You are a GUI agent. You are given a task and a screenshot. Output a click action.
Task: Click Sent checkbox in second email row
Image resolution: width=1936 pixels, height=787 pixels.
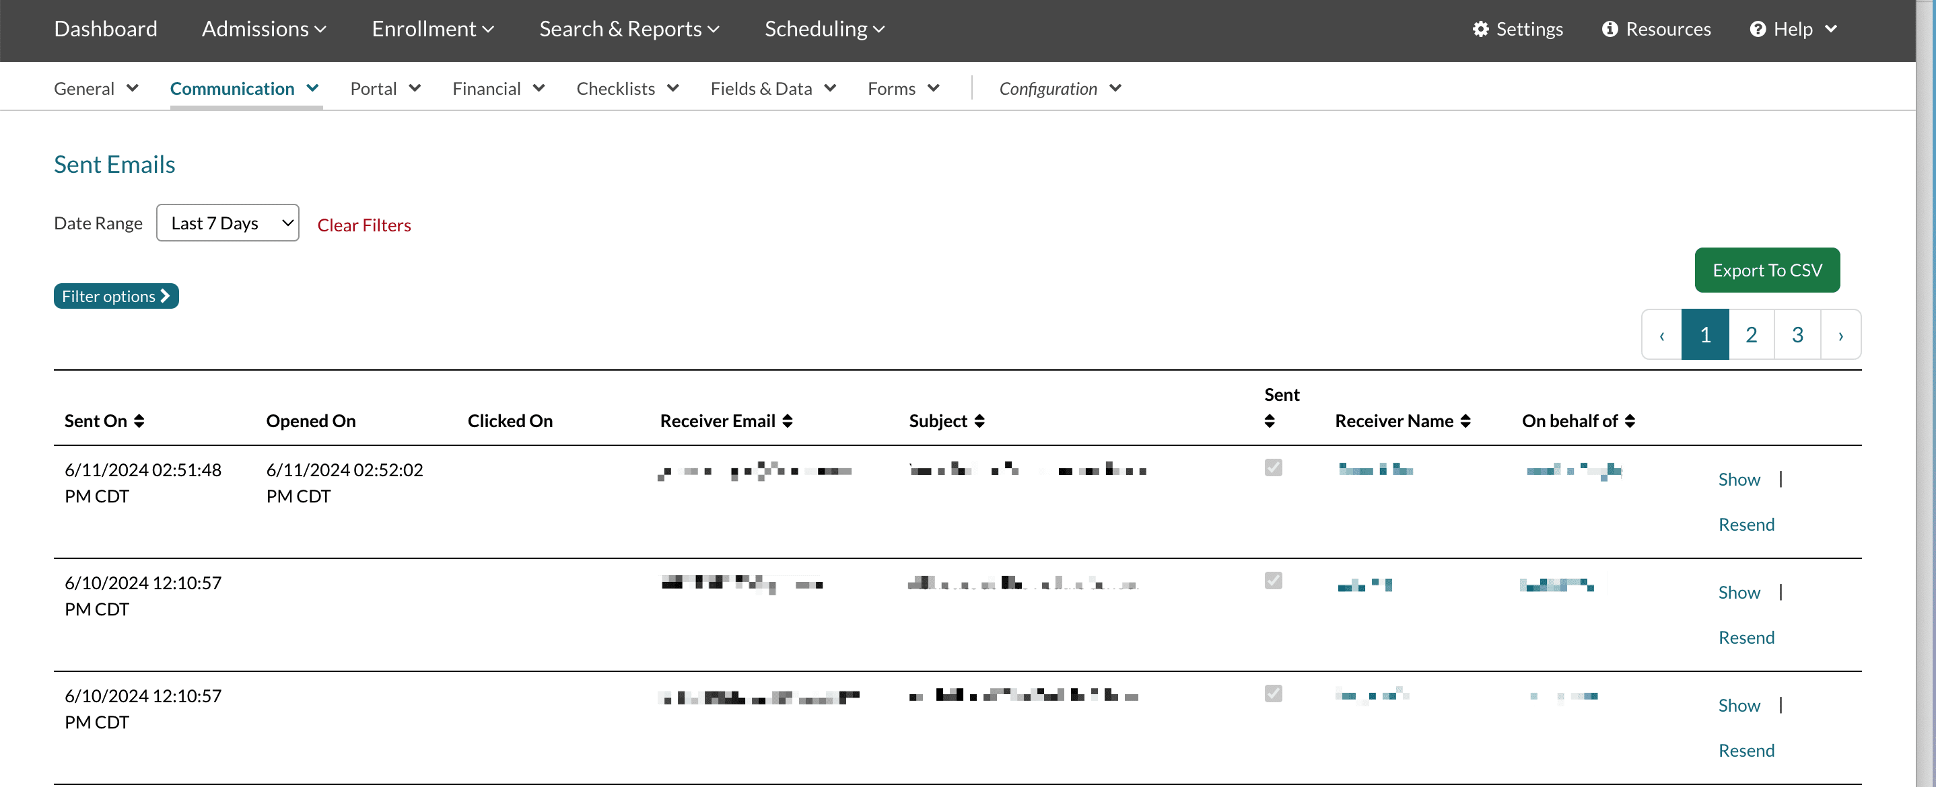[1272, 580]
